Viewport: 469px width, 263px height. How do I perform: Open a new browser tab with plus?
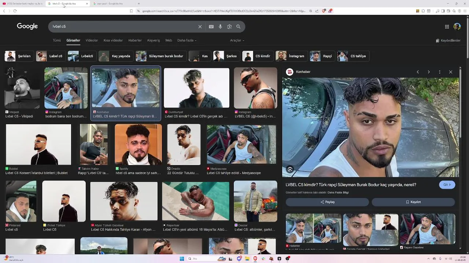coord(139,4)
